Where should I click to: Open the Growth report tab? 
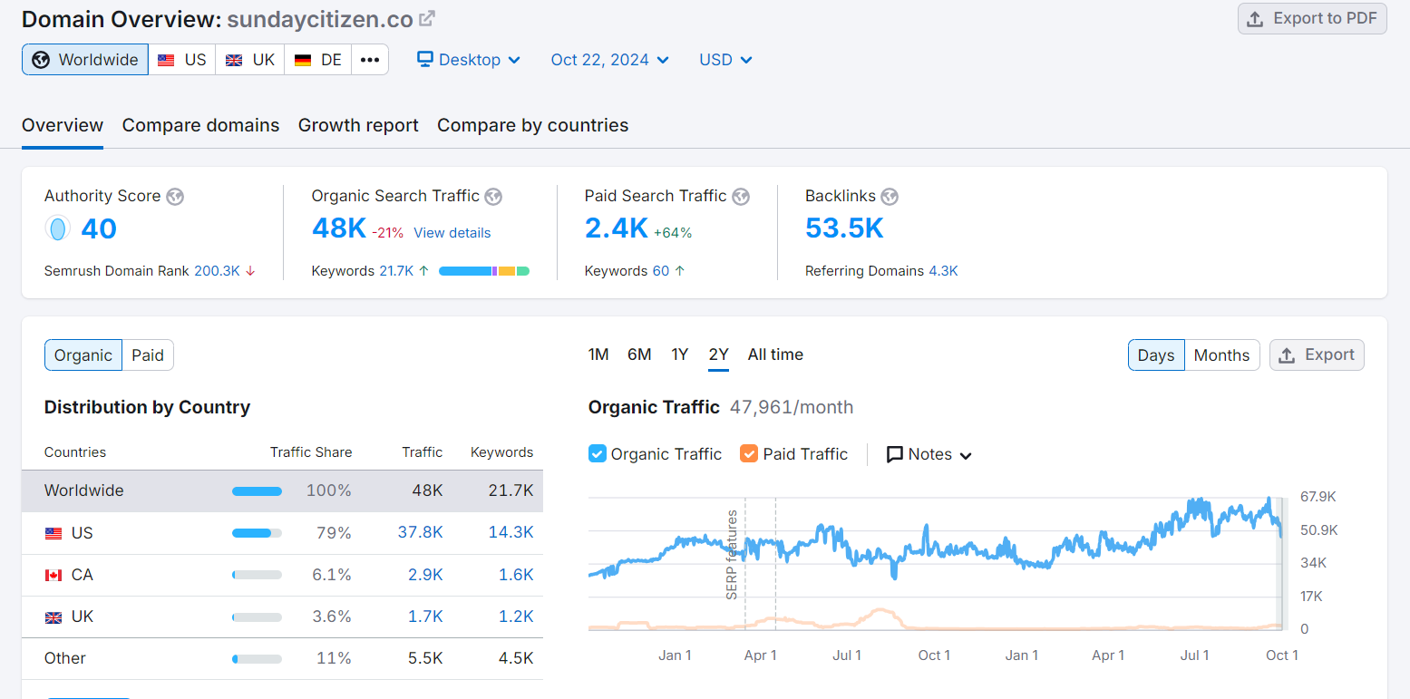pos(358,125)
